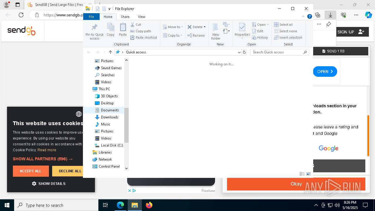The image size is (375, 211).
Task: Collapse the ribbon with chevron
Action: [x=303, y=17]
